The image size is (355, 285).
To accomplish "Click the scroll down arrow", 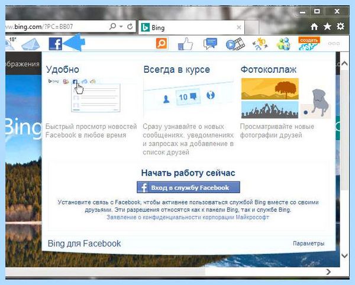I will (344, 256).
